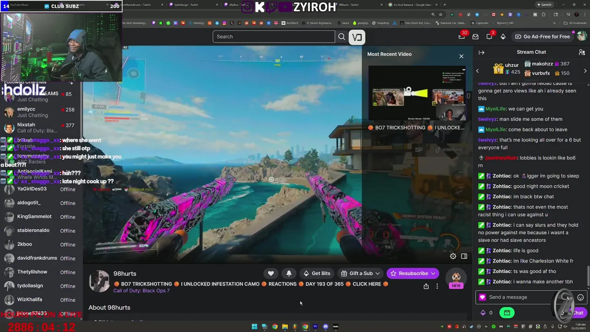Click MyolLife username on 'we can get you'

[x=496, y=109]
